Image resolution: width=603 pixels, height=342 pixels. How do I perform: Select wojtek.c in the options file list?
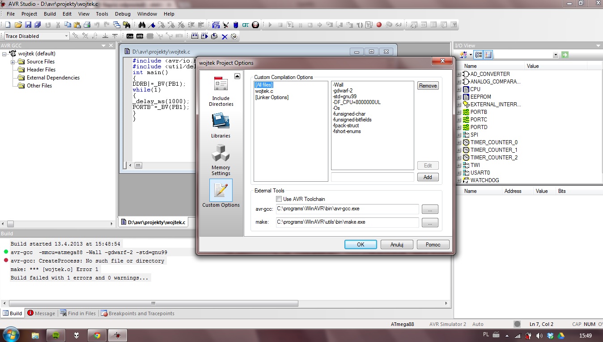tap(264, 91)
